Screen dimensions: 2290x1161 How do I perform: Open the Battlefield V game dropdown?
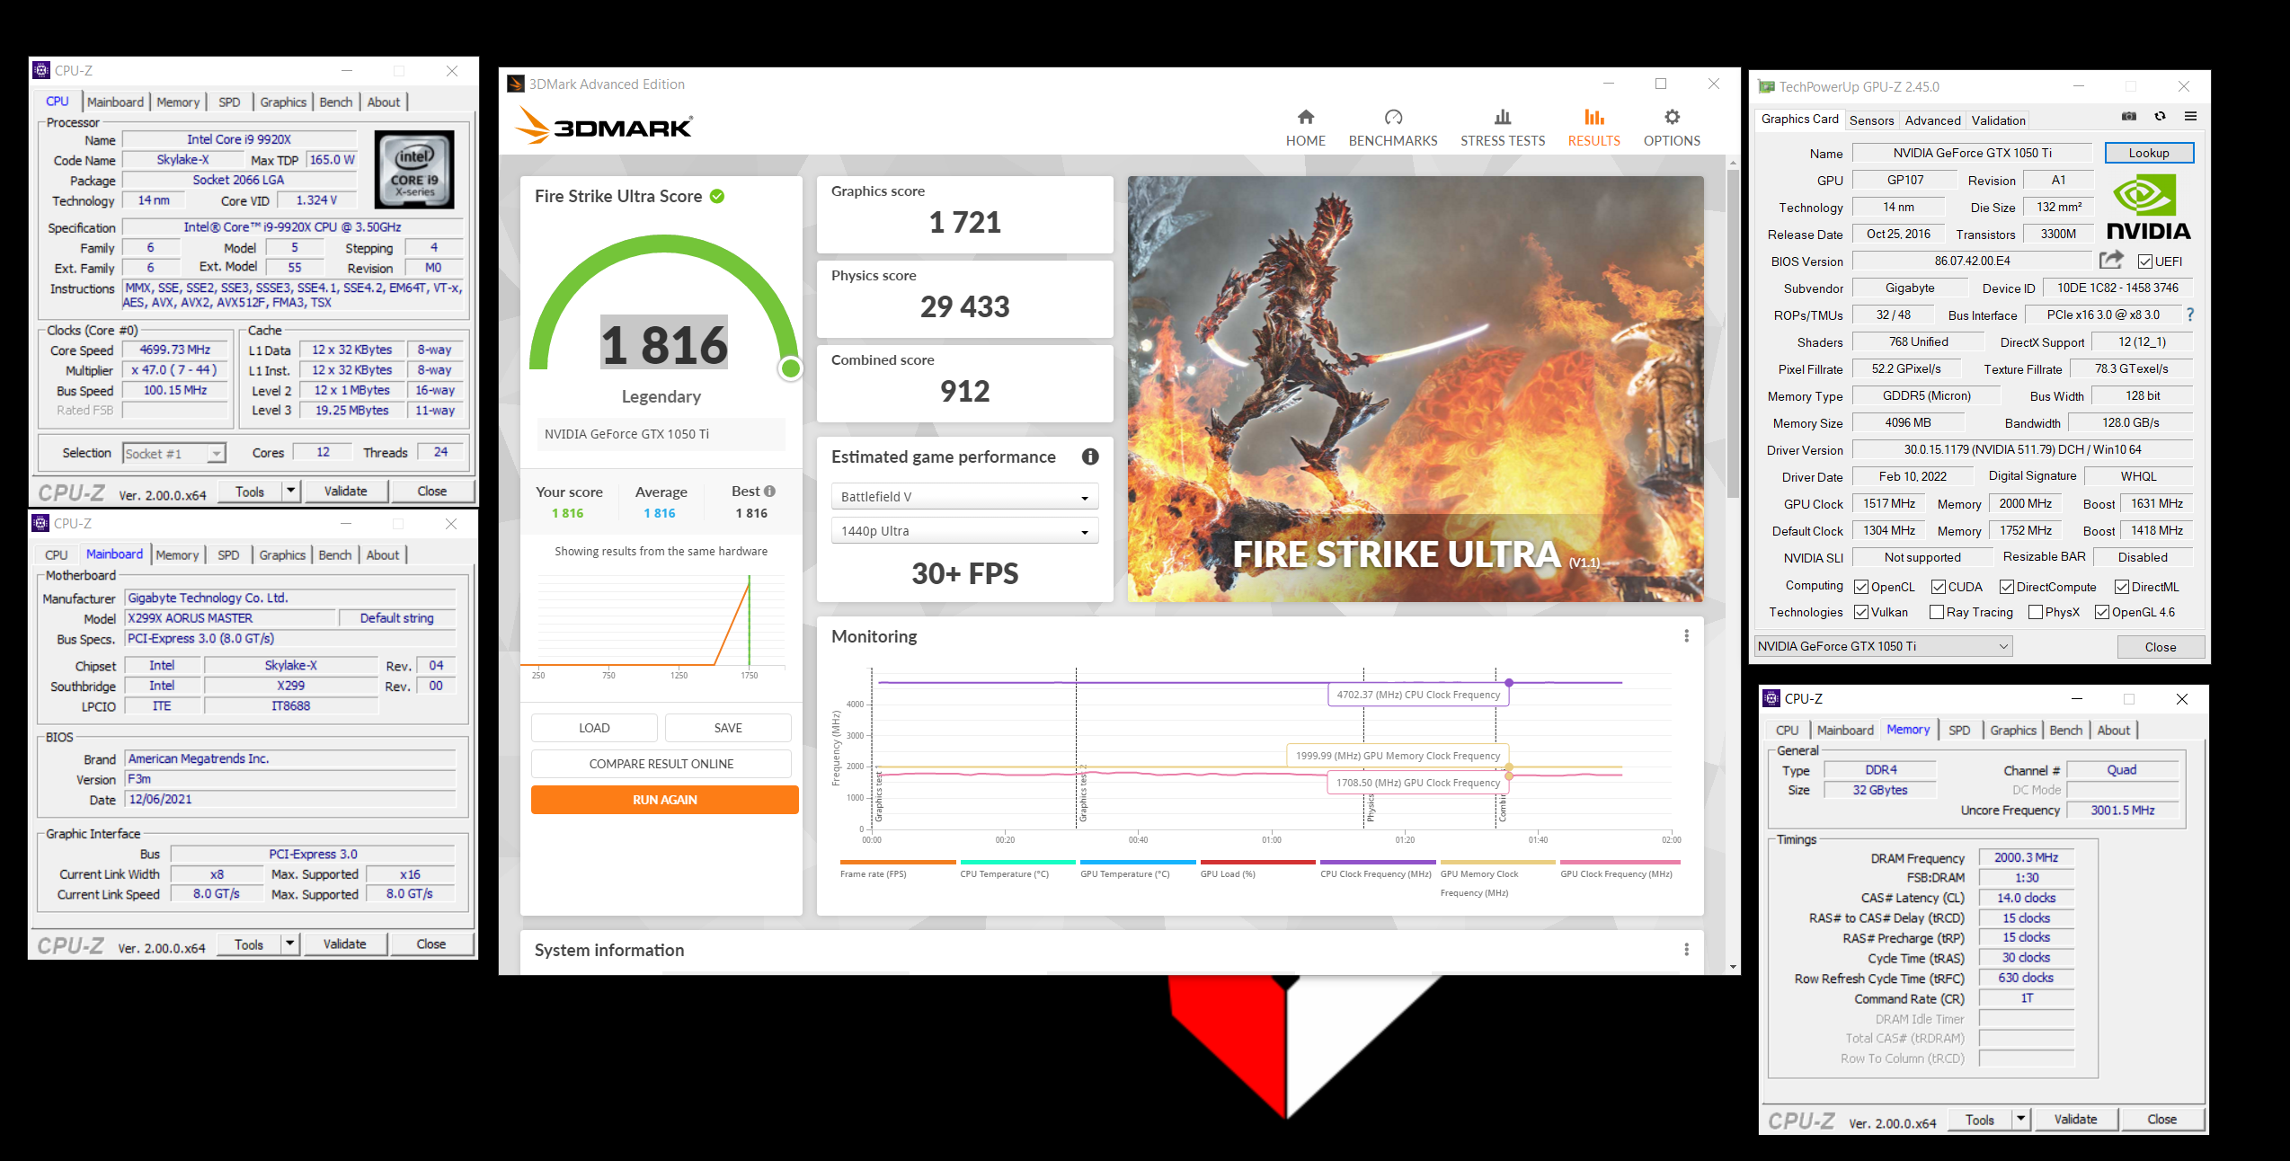pyautogui.click(x=964, y=497)
